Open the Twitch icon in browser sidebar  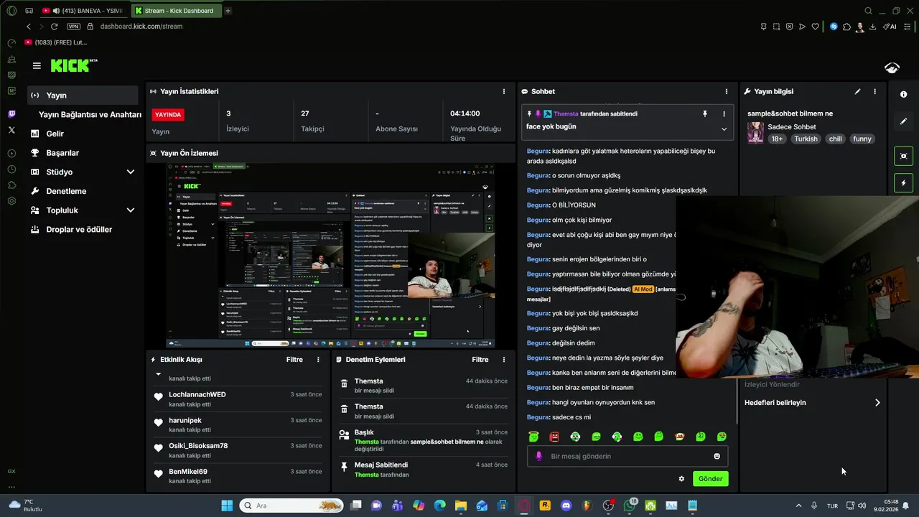coord(11,114)
